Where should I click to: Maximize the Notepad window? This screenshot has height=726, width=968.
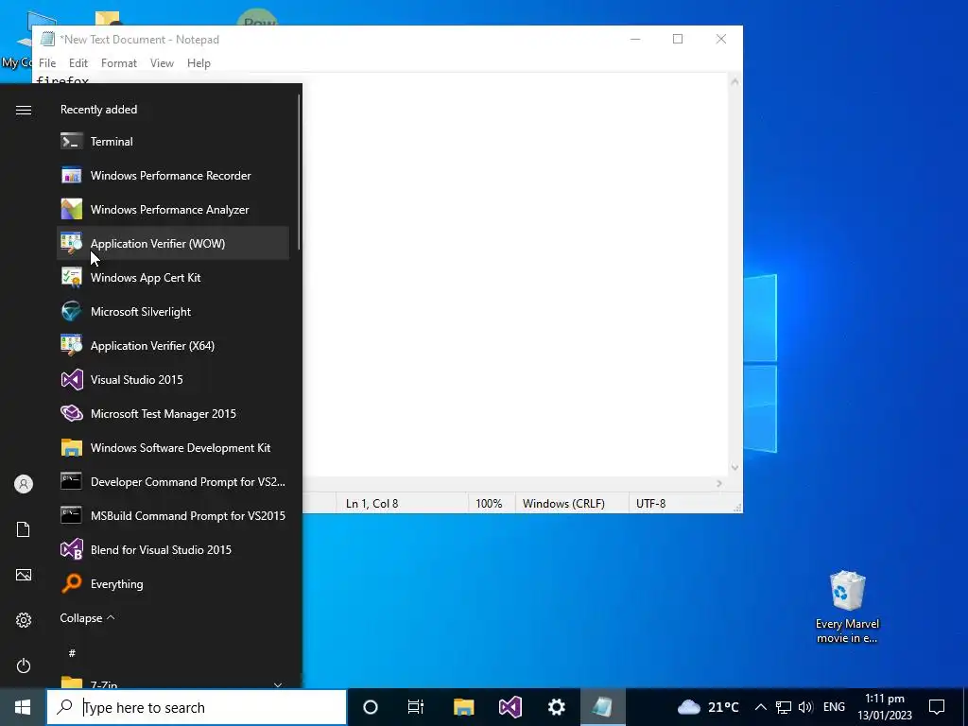678,39
